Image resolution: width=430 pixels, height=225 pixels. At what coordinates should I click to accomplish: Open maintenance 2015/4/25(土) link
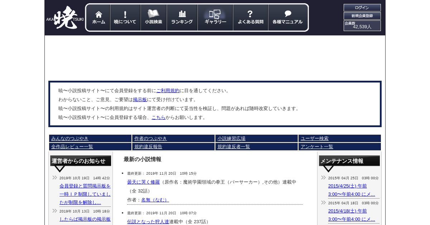tap(352, 190)
